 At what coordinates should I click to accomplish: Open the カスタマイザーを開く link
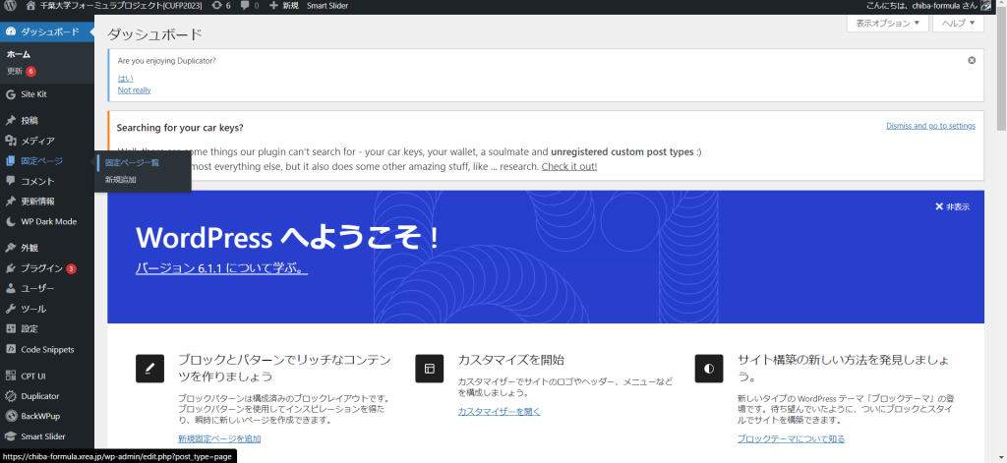(499, 411)
